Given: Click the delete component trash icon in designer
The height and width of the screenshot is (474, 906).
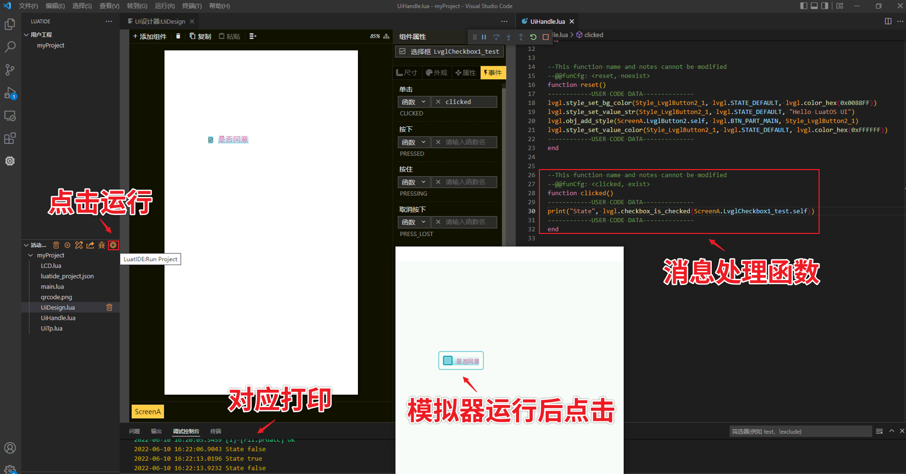Looking at the screenshot, I should click(178, 36).
